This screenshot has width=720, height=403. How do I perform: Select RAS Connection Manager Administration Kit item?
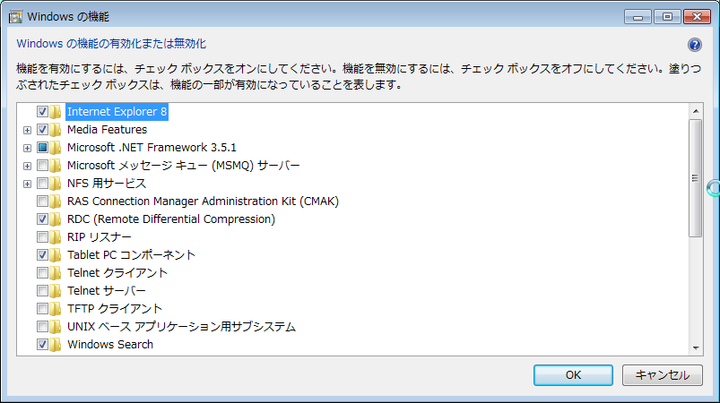click(x=203, y=201)
